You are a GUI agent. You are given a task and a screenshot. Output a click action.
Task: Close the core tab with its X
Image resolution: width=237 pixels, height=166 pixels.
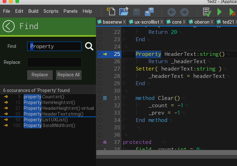(184, 22)
